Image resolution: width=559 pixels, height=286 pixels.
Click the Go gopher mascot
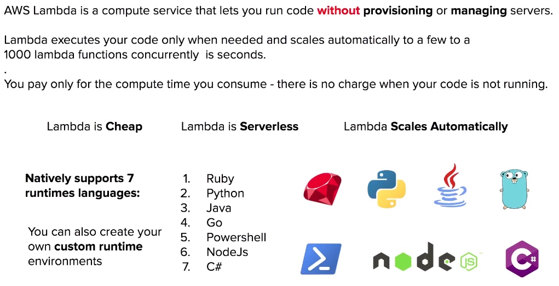point(514,189)
